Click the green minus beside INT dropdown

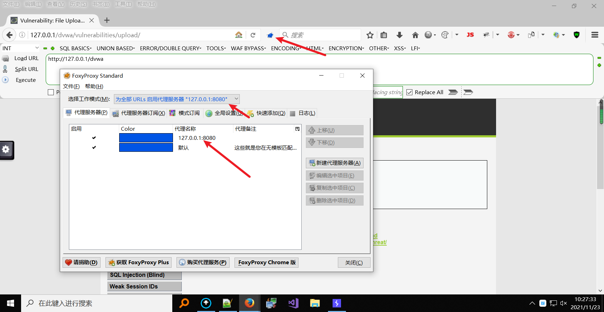[x=45, y=48]
